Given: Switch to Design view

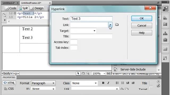Looking at the screenshot, I should (37, 8).
